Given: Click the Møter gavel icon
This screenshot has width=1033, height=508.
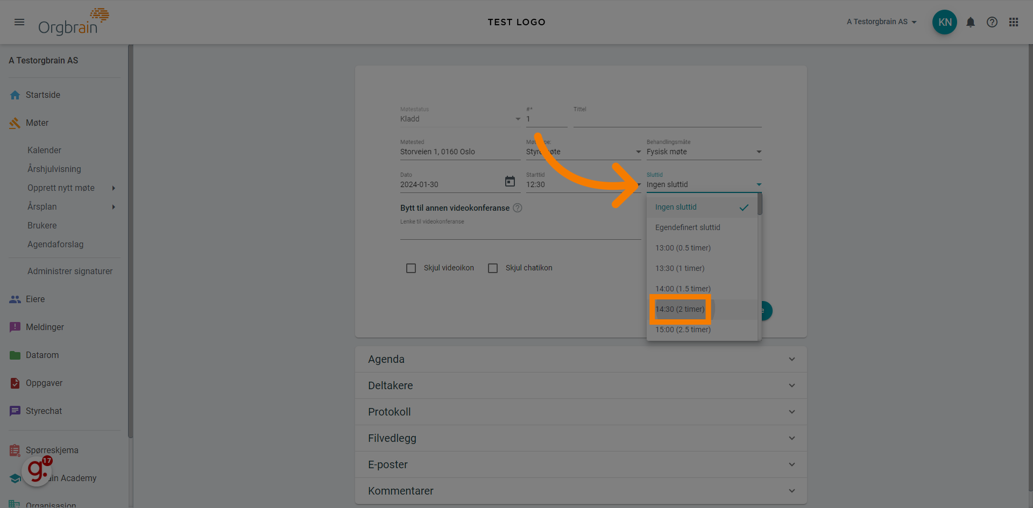Looking at the screenshot, I should pyautogui.click(x=15, y=123).
